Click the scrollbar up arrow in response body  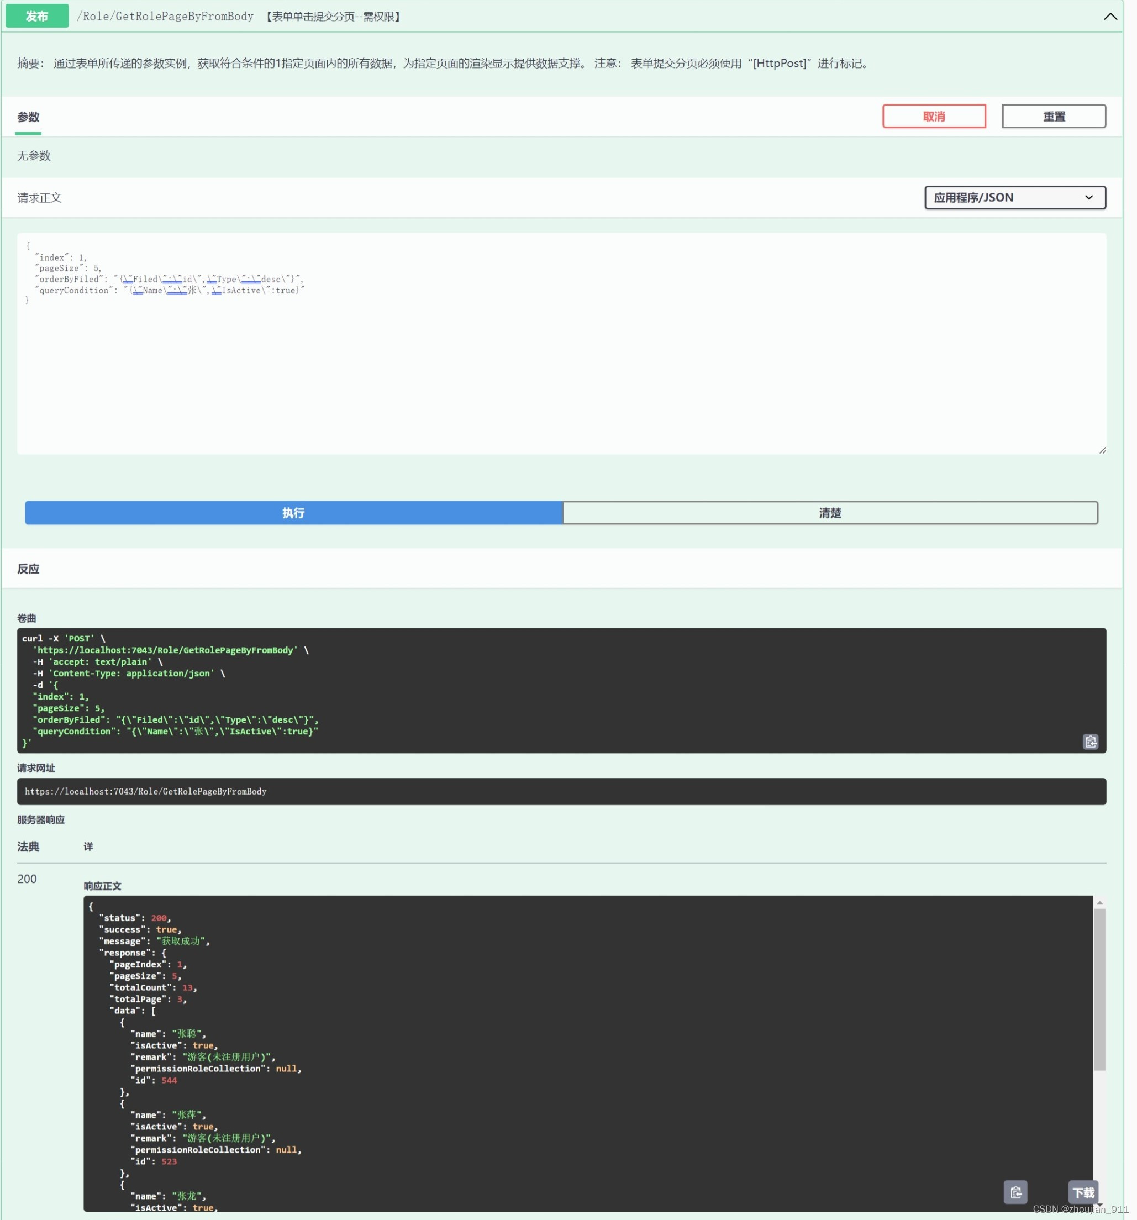pos(1099,902)
